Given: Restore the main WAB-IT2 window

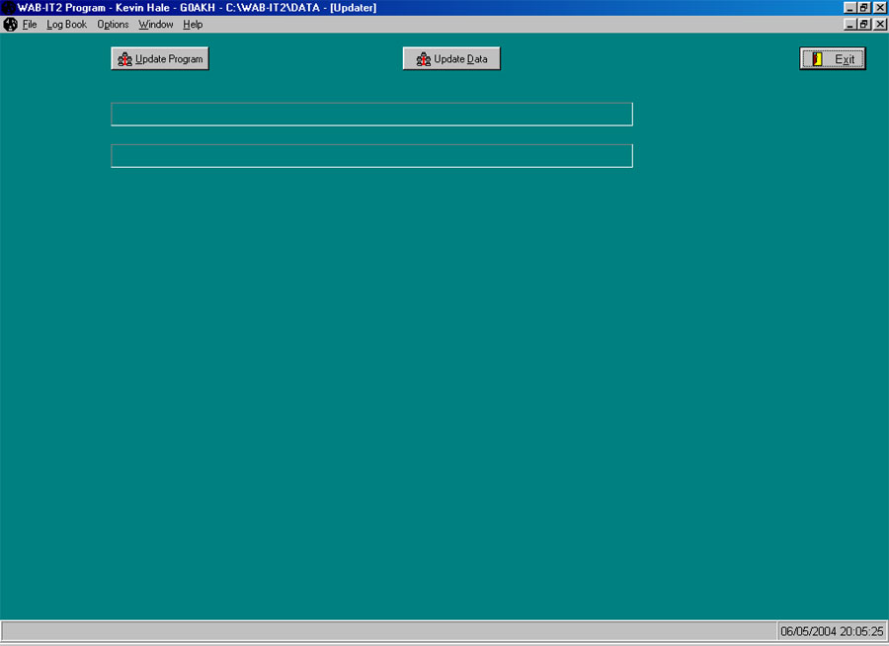Looking at the screenshot, I should tap(865, 7).
